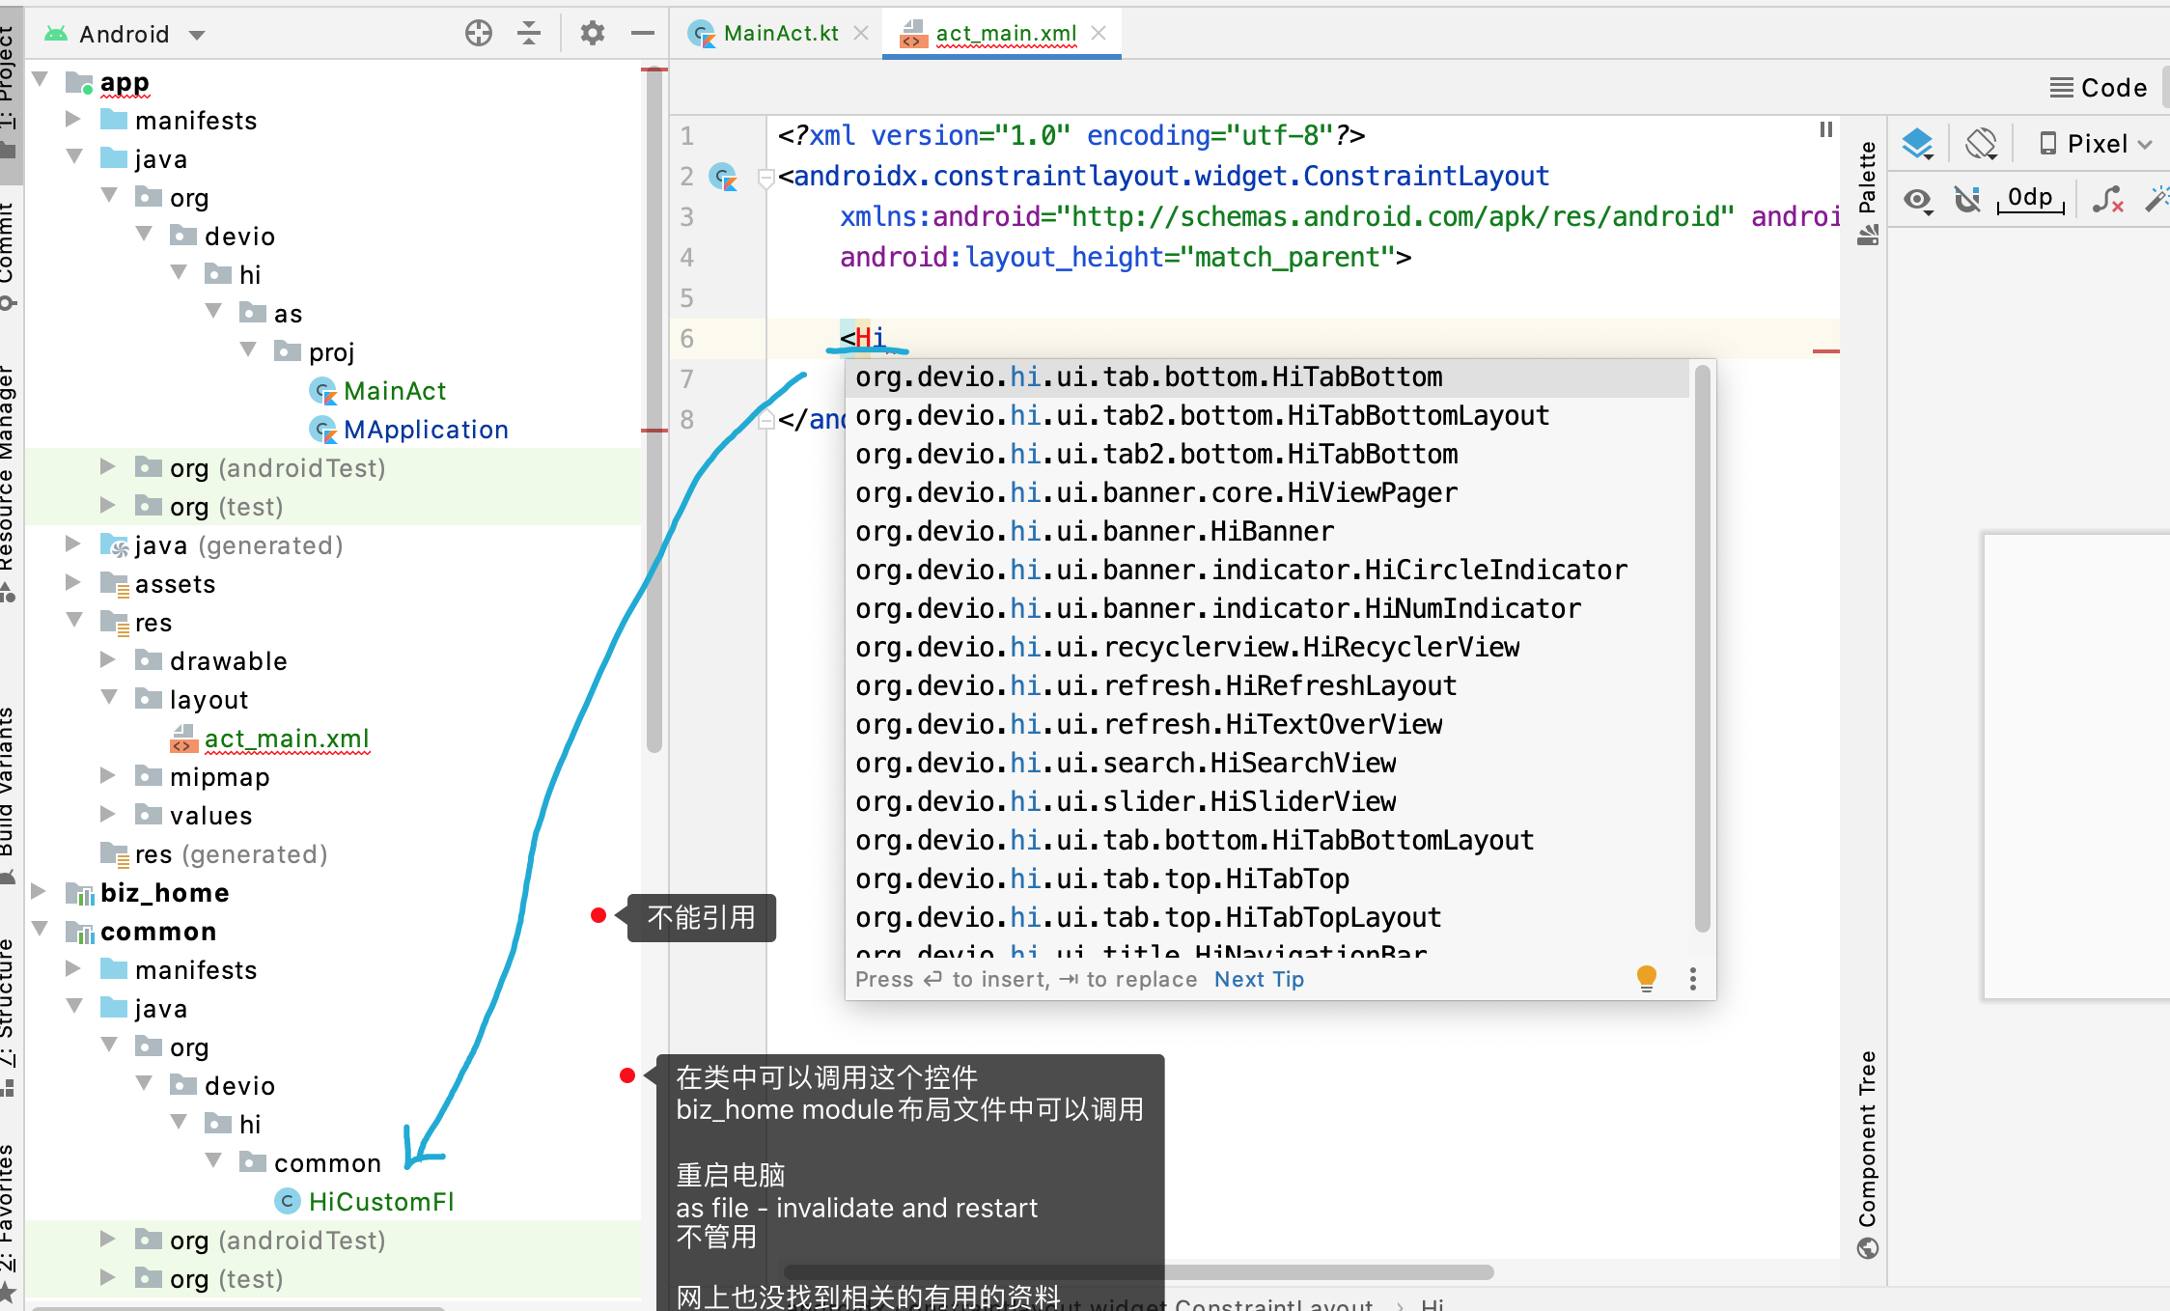Collapse the layout folder
Image resolution: width=2170 pixels, height=1311 pixels.
click(109, 697)
